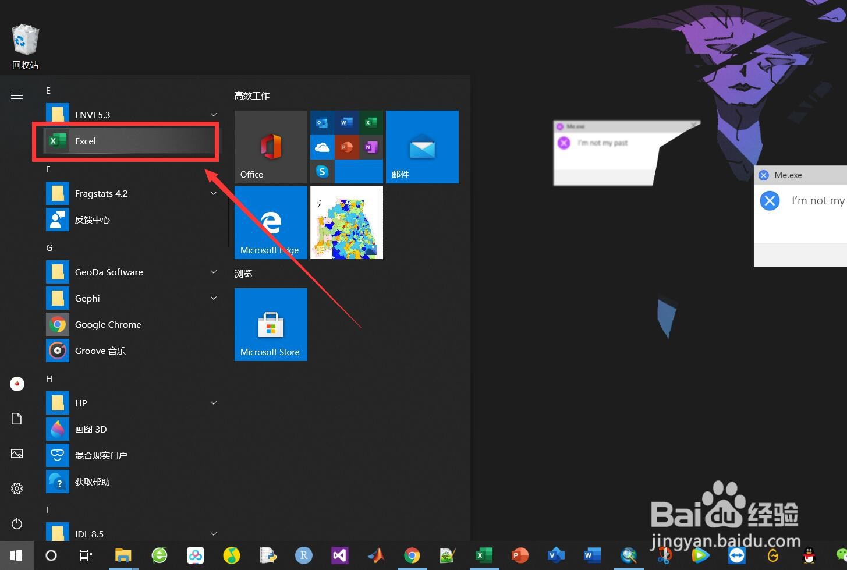847x570 pixels.
Task: Open File Explorer from the taskbar
Action: [x=123, y=555]
